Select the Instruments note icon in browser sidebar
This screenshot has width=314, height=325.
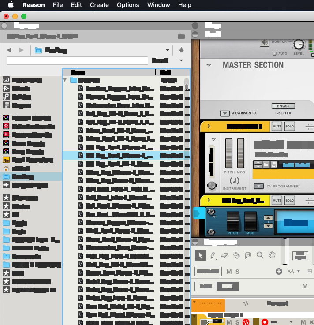click(x=6, y=80)
